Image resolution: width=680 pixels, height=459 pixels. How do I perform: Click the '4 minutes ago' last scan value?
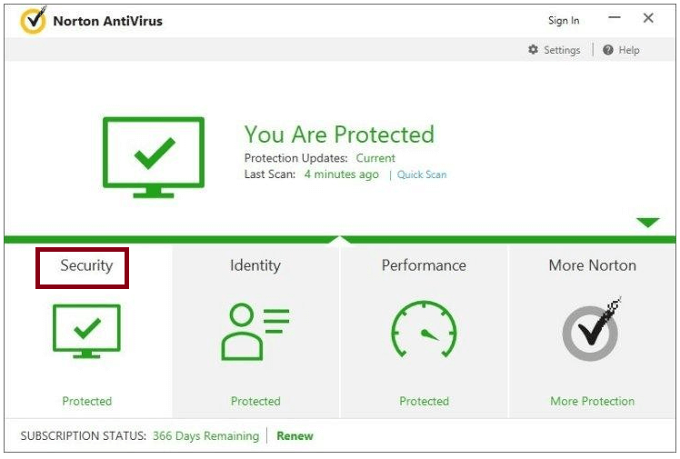[x=341, y=175]
